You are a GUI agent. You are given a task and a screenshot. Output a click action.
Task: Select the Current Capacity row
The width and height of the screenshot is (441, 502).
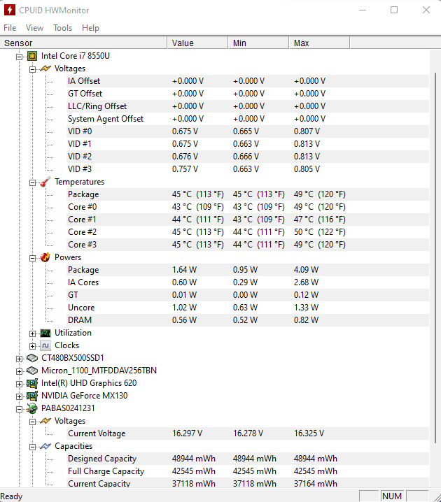(x=247, y=483)
